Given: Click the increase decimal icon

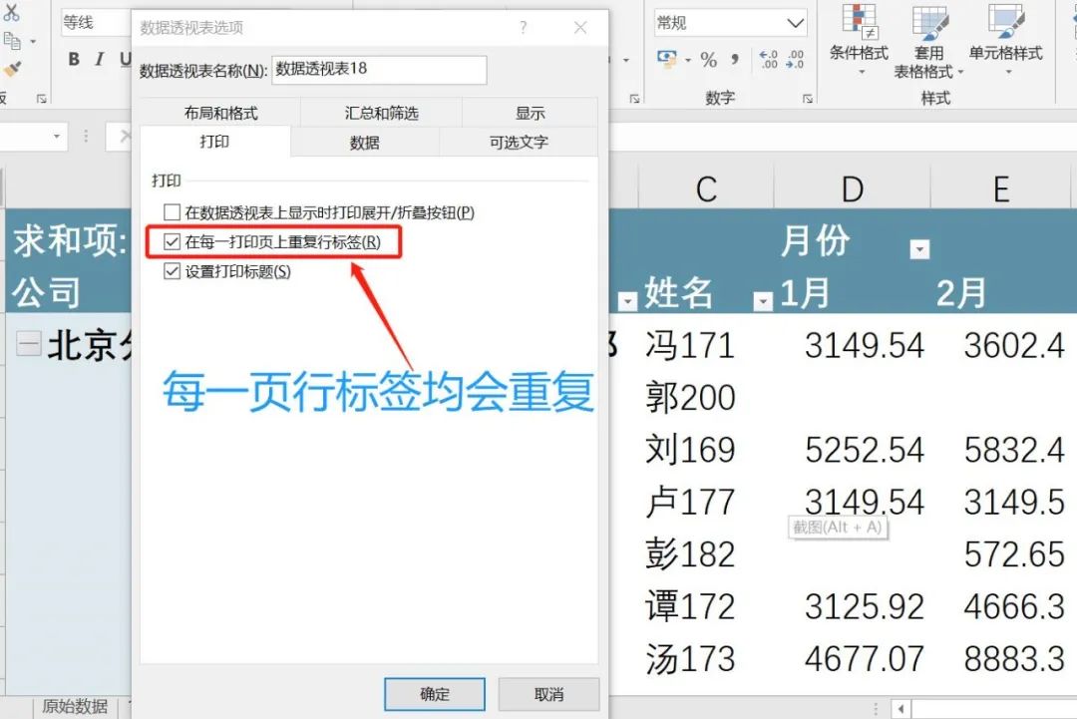Looking at the screenshot, I should point(769,59).
